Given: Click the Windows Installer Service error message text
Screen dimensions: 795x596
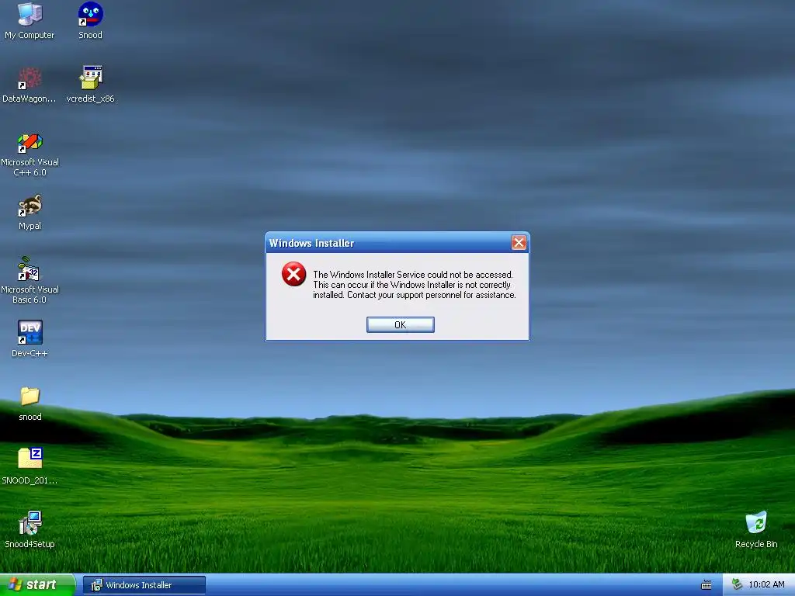Looking at the screenshot, I should (x=414, y=285).
